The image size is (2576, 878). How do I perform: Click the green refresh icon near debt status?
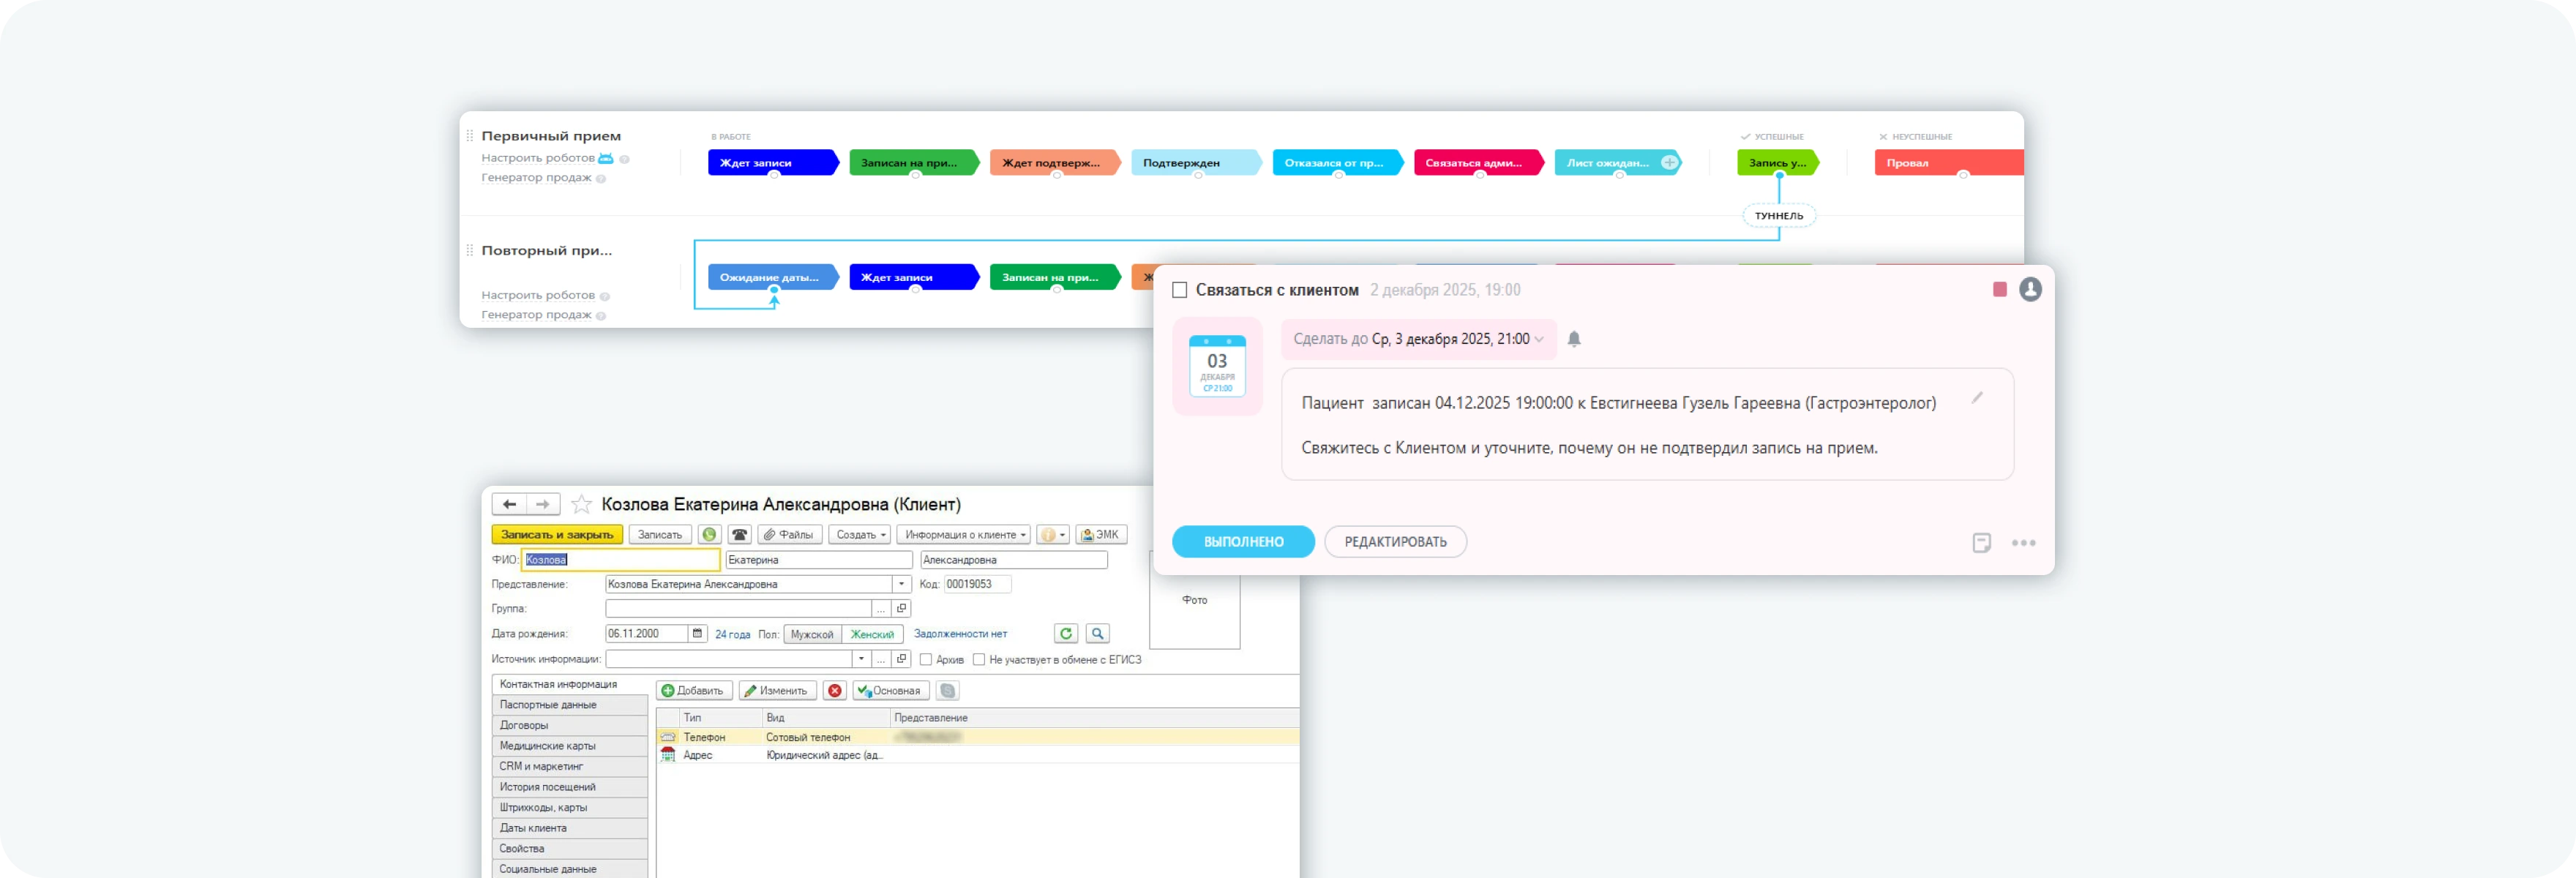coord(1066,634)
